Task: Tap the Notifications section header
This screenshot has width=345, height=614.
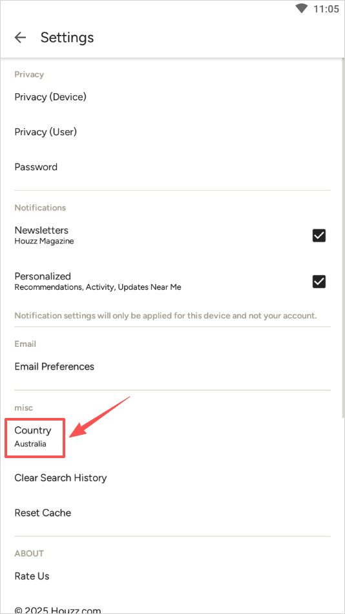Action: pos(40,208)
